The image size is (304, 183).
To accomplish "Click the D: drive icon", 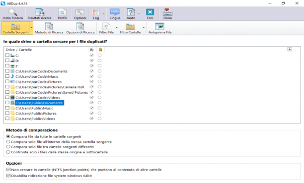I will click(x=12, y=61).
